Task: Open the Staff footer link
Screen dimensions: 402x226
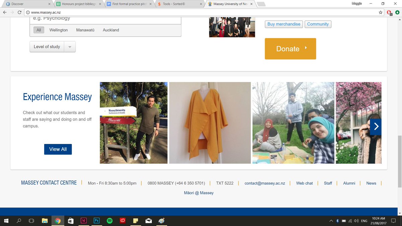Action: 328,183
